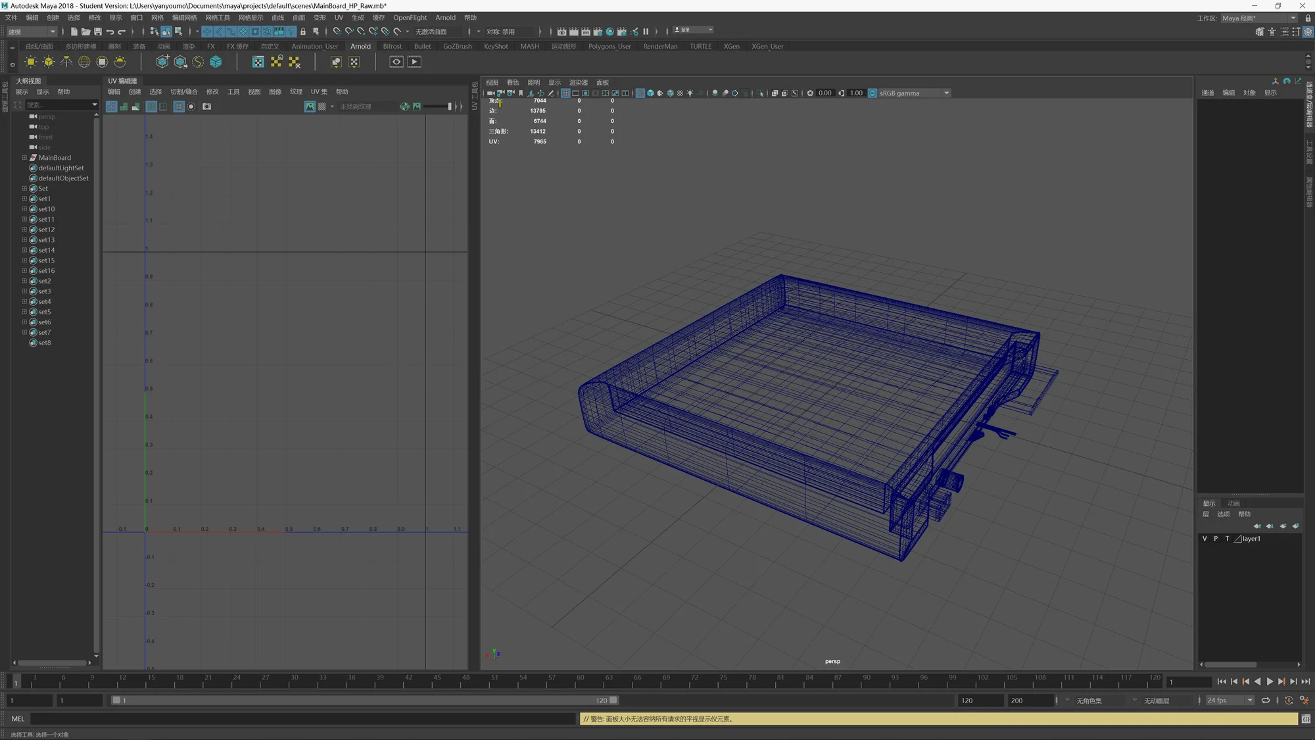This screenshot has width=1315, height=740.
Task: Expand the Set node in outliner
Action: pos(24,189)
